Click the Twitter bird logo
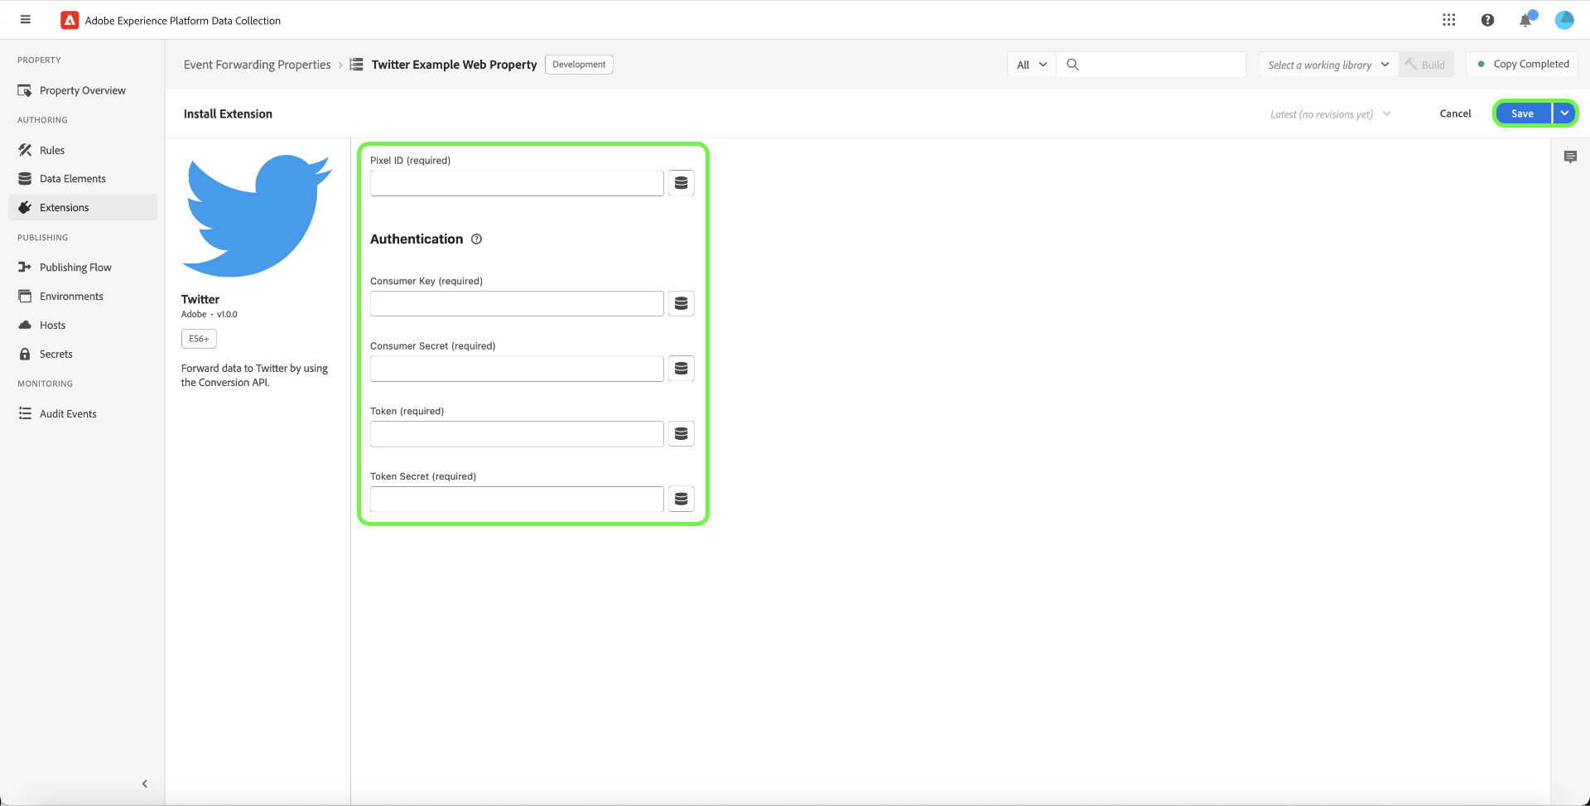 click(257, 215)
